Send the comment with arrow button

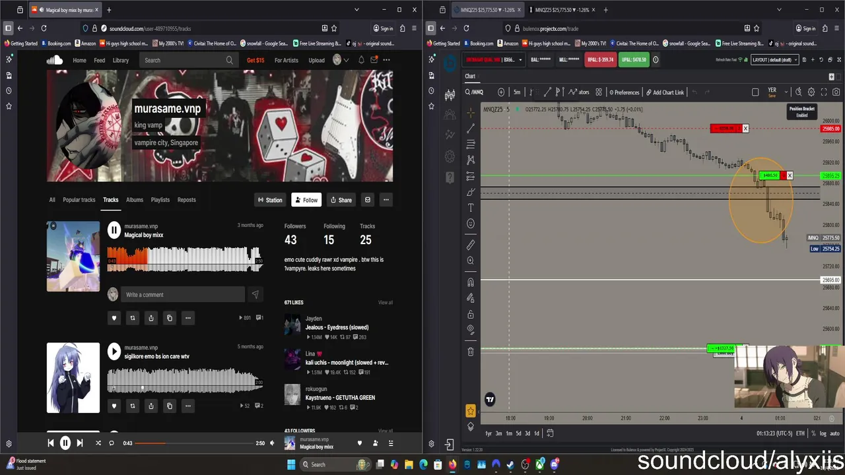(x=255, y=295)
